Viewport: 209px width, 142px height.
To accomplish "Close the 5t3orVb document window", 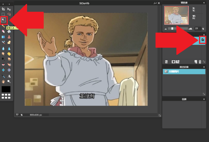I will point(159,3).
